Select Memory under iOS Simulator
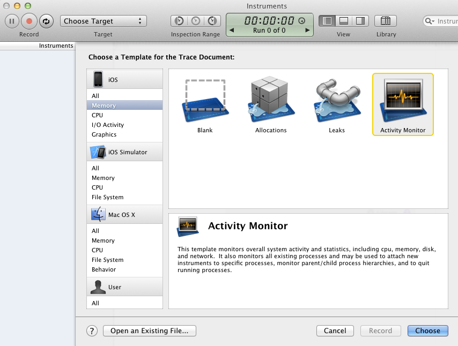Image resolution: width=458 pixels, height=346 pixels. (x=125, y=178)
